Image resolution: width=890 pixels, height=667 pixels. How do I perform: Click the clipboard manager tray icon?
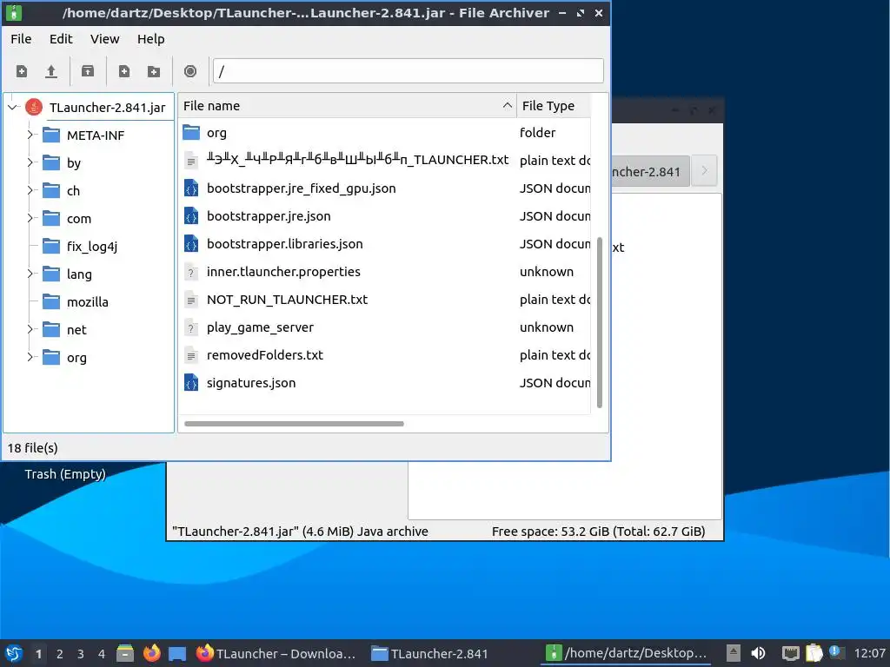pyautogui.click(x=814, y=653)
